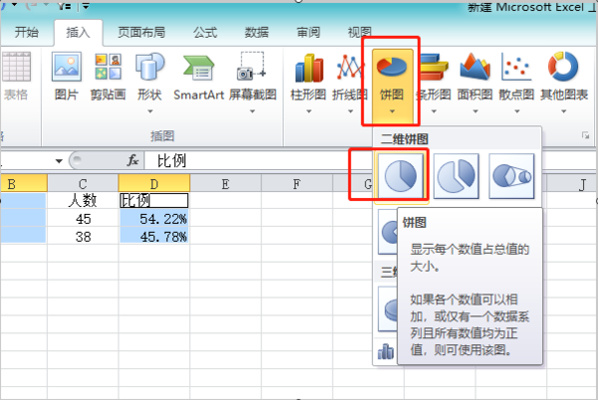The height and width of the screenshot is (400, 598).
Task: Expand the 屏幕截图 dropdown arrow
Action: 252,111
